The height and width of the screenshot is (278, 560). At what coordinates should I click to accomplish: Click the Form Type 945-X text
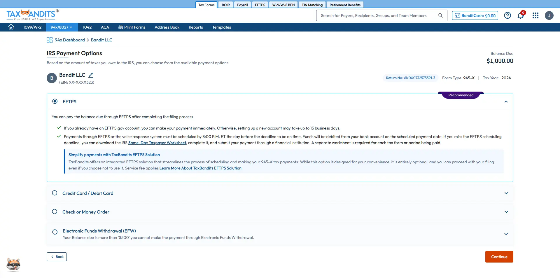(458, 78)
